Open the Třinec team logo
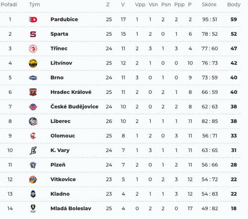Image resolution: width=248 pixels, height=219 pixels. coord(33,49)
